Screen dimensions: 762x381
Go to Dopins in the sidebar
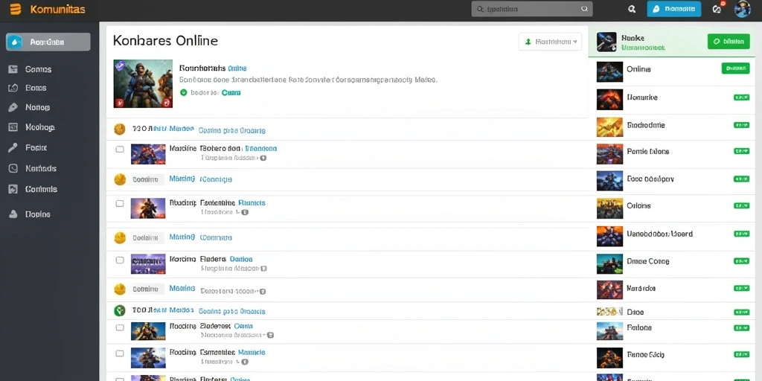click(x=38, y=214)
